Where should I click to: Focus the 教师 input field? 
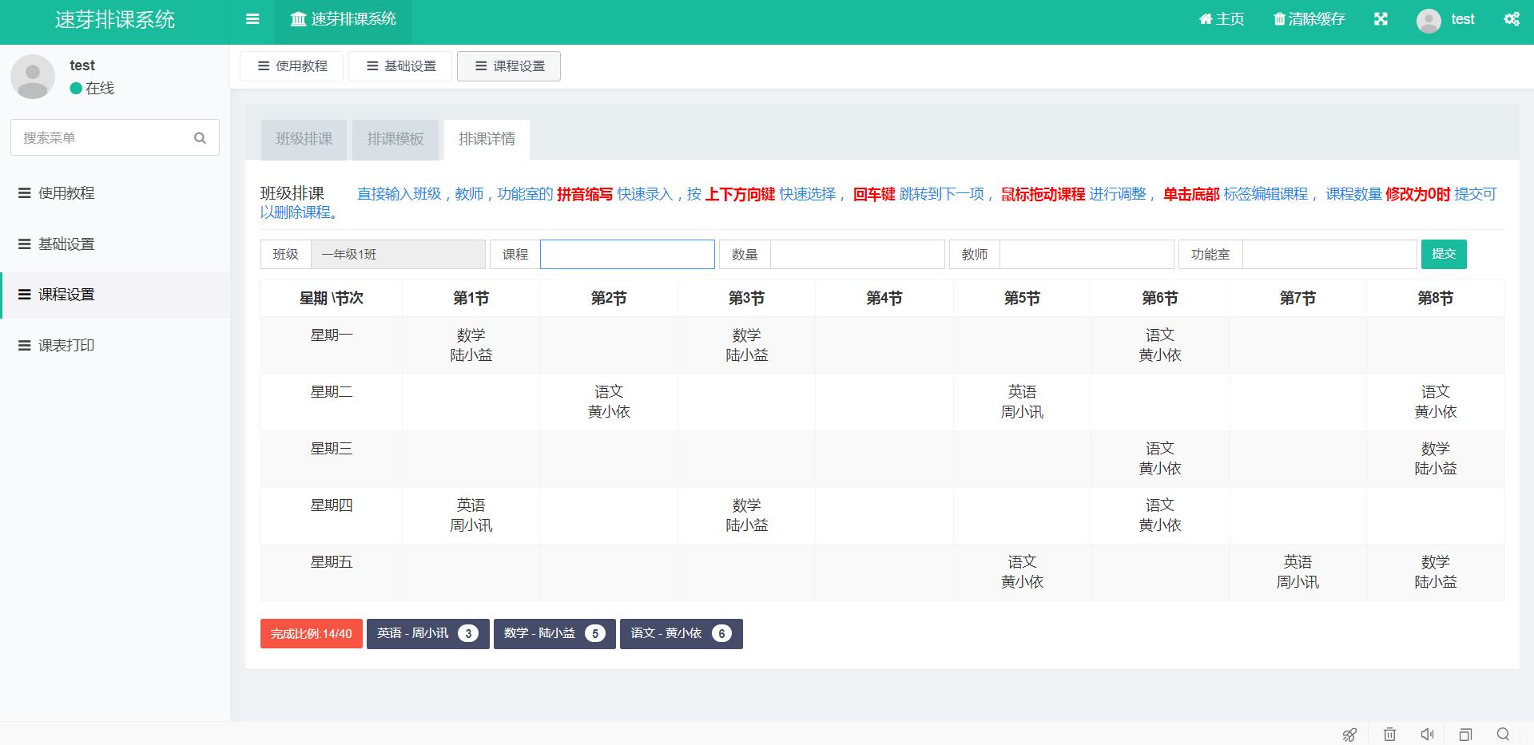[1086, 255]
